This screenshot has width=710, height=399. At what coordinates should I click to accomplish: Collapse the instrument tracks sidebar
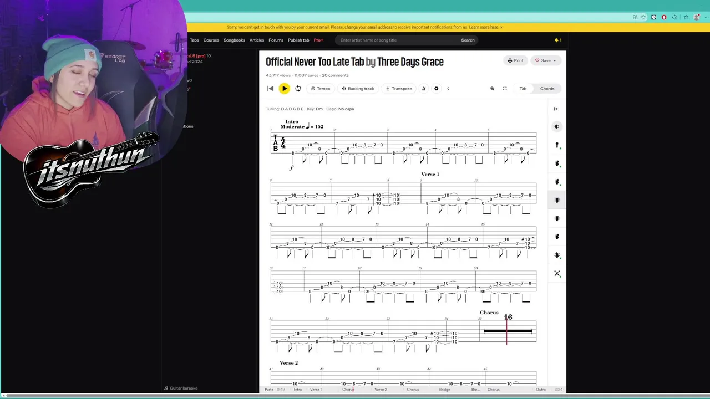[556, 109]
